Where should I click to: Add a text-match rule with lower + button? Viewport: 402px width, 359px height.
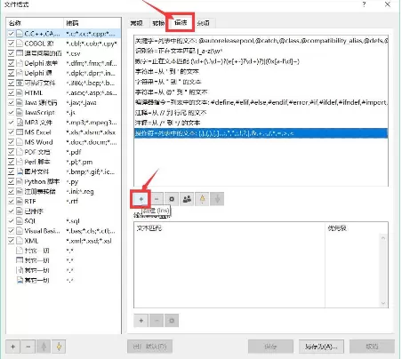141,321
